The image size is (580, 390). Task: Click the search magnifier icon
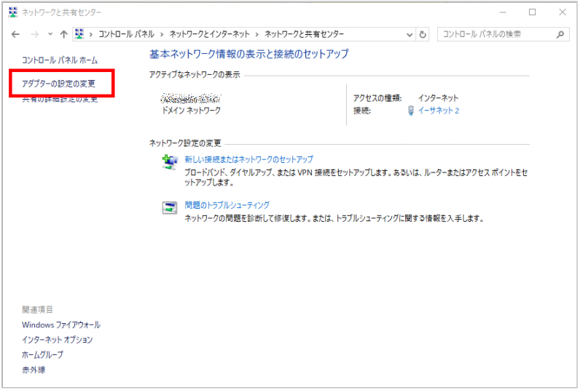[560, 34]
